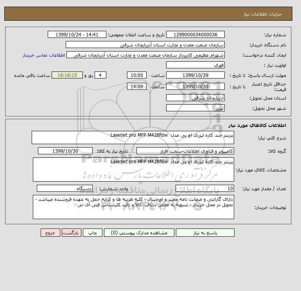Click the گروه کالا field
Screen dimensions: 301x291
(x=185, y=151)
